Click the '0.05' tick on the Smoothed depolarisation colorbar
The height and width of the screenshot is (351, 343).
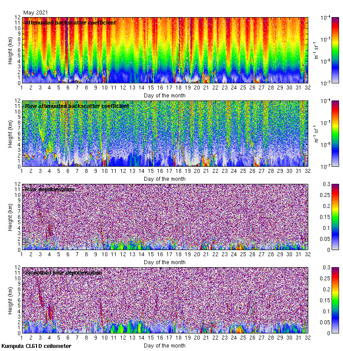[x=325, y=322]
